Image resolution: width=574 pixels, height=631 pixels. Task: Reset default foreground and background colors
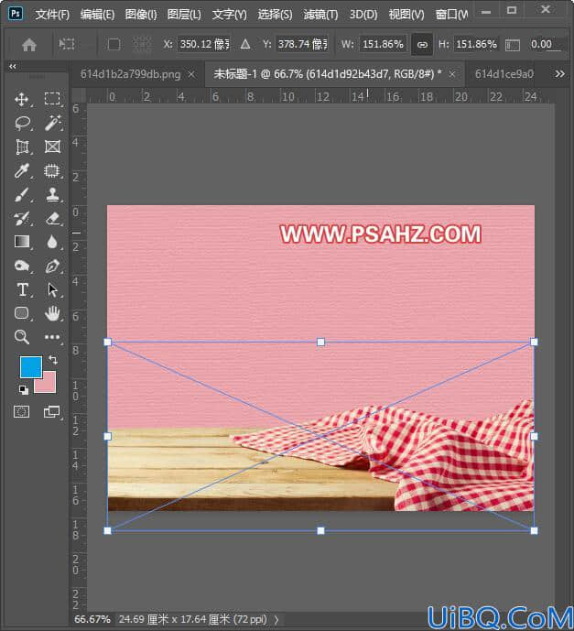[24, 389]
